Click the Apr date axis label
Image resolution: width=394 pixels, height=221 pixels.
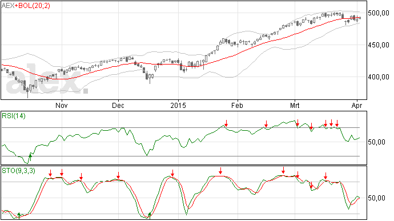click(357, 105)
